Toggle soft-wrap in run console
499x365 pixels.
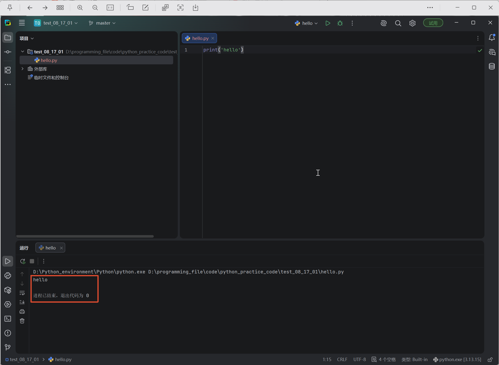22,293
